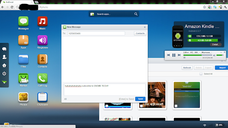Image resolution: width=228 pixels, height=128 pixels.
Task: Open the Clipboard app icon
Action: click(42, 97)
